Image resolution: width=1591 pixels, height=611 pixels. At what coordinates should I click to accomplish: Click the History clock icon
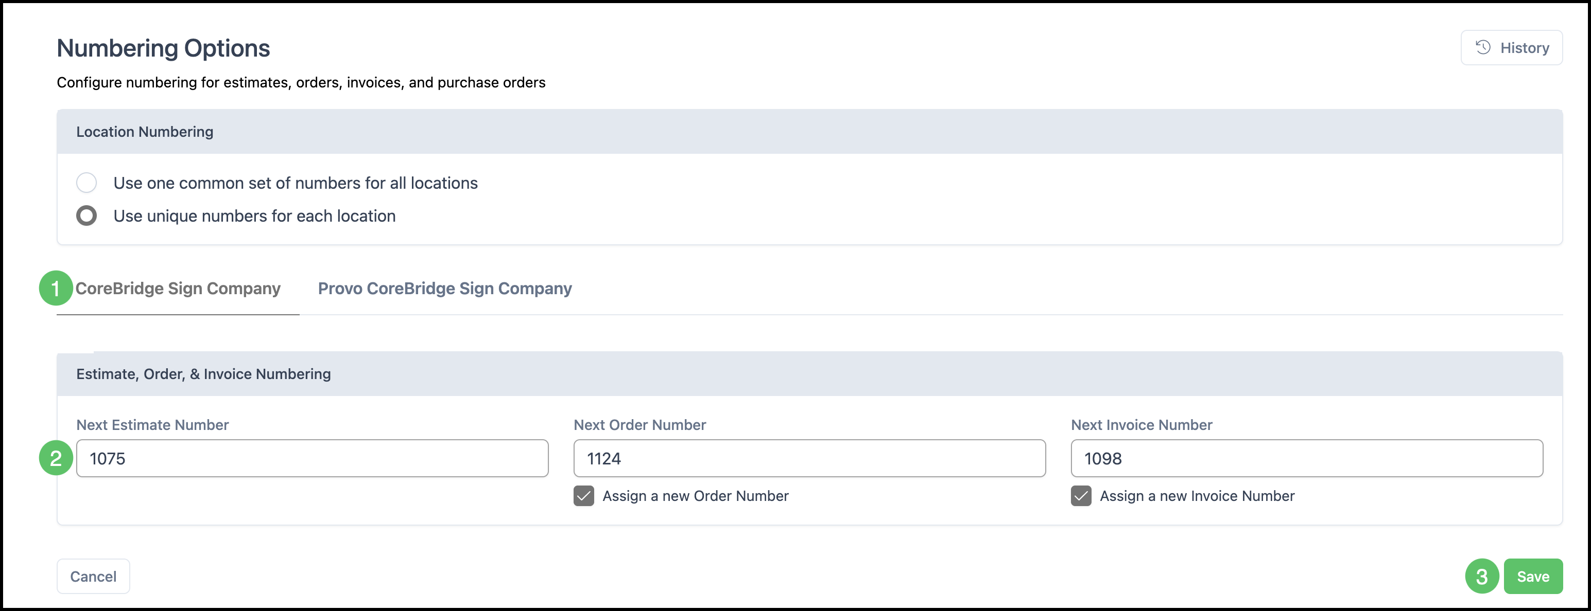pos(1483,47)
